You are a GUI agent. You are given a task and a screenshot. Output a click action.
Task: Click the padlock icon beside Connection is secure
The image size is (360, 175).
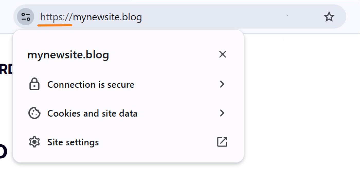pos(34,84)
